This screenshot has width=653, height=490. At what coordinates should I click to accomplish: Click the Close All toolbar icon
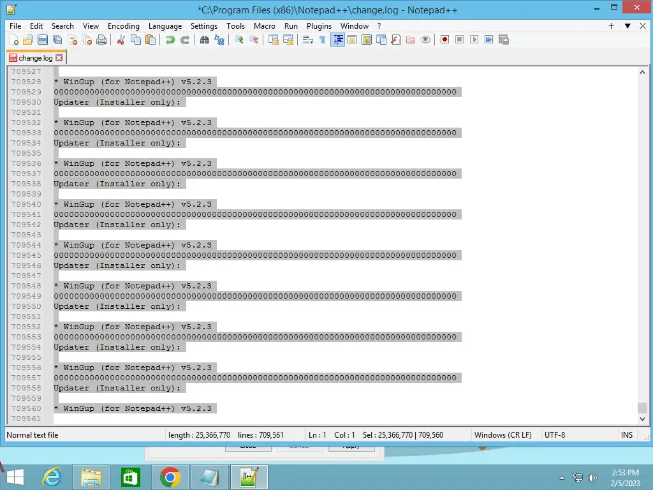coord(87,40)
